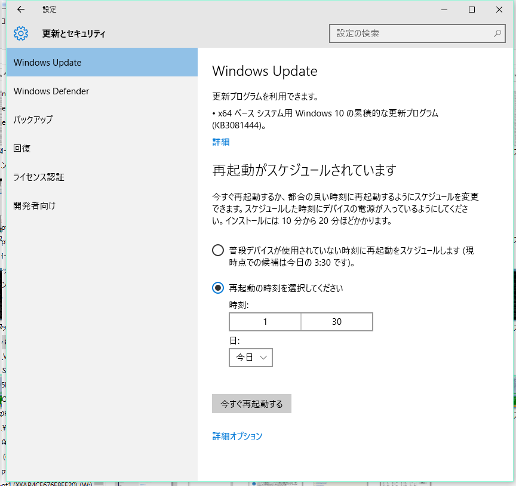Open the 開発者向け section
Screen dimensions: 516x486
102,205
